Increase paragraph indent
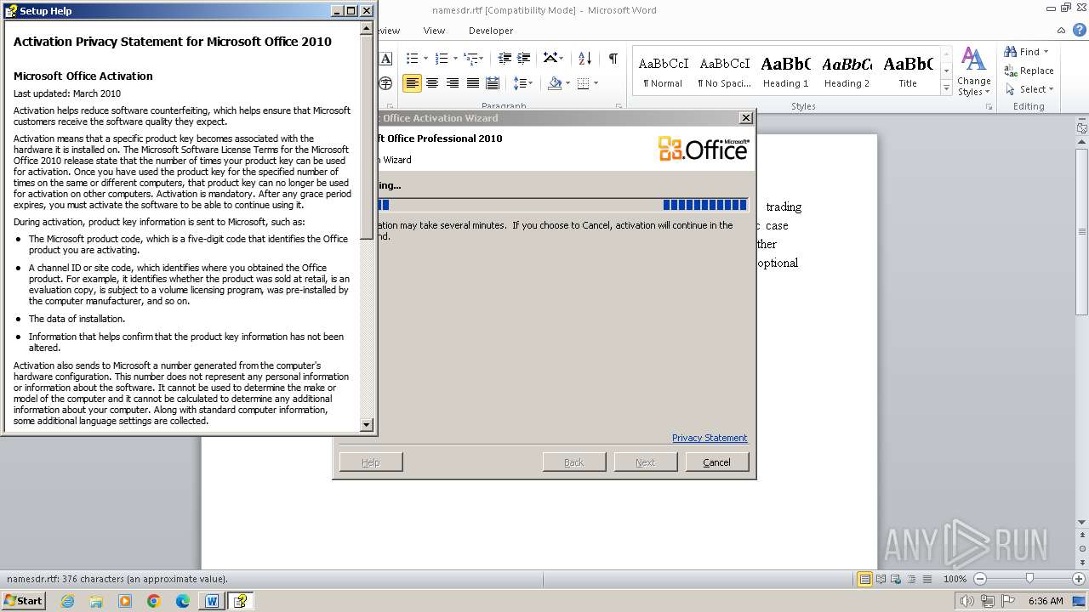This screenshot has width=1089, height=612. click(x=524, y=58)
